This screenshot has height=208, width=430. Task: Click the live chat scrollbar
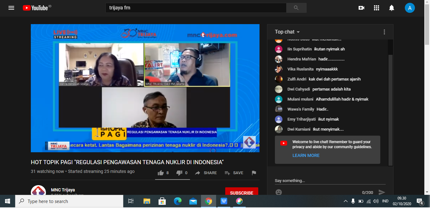coord(390,110)
